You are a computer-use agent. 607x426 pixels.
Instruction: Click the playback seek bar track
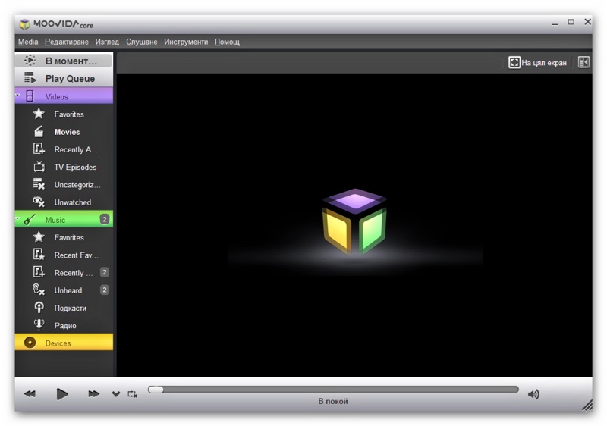333,390
